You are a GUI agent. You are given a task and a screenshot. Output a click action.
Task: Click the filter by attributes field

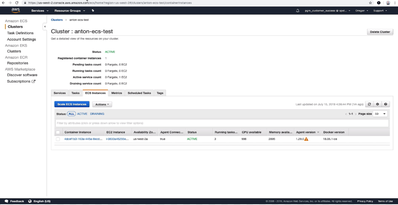pos(221,123)
